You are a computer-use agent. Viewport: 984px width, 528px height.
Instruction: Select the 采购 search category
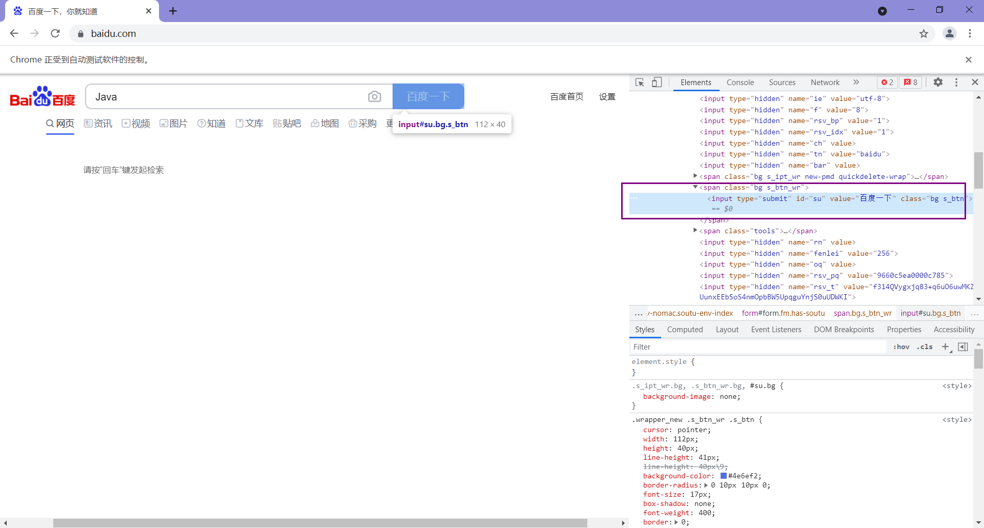point(363,124)
